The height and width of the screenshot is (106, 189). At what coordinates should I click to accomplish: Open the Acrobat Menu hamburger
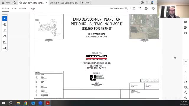click(6, 3)
